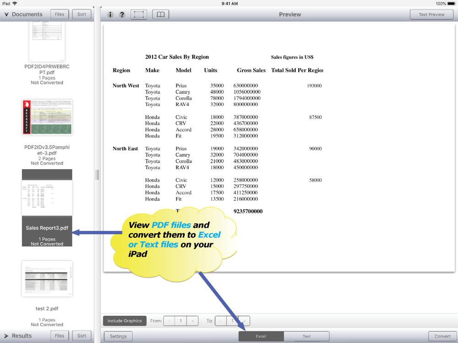Click the total value 9235700000
The height and width of the screenshot is (343, 458).
(x=248, y=211)
